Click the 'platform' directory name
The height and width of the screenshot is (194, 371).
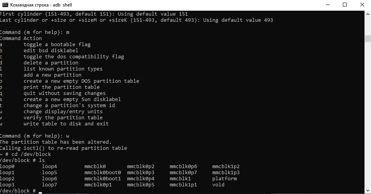tap(224, 179)
